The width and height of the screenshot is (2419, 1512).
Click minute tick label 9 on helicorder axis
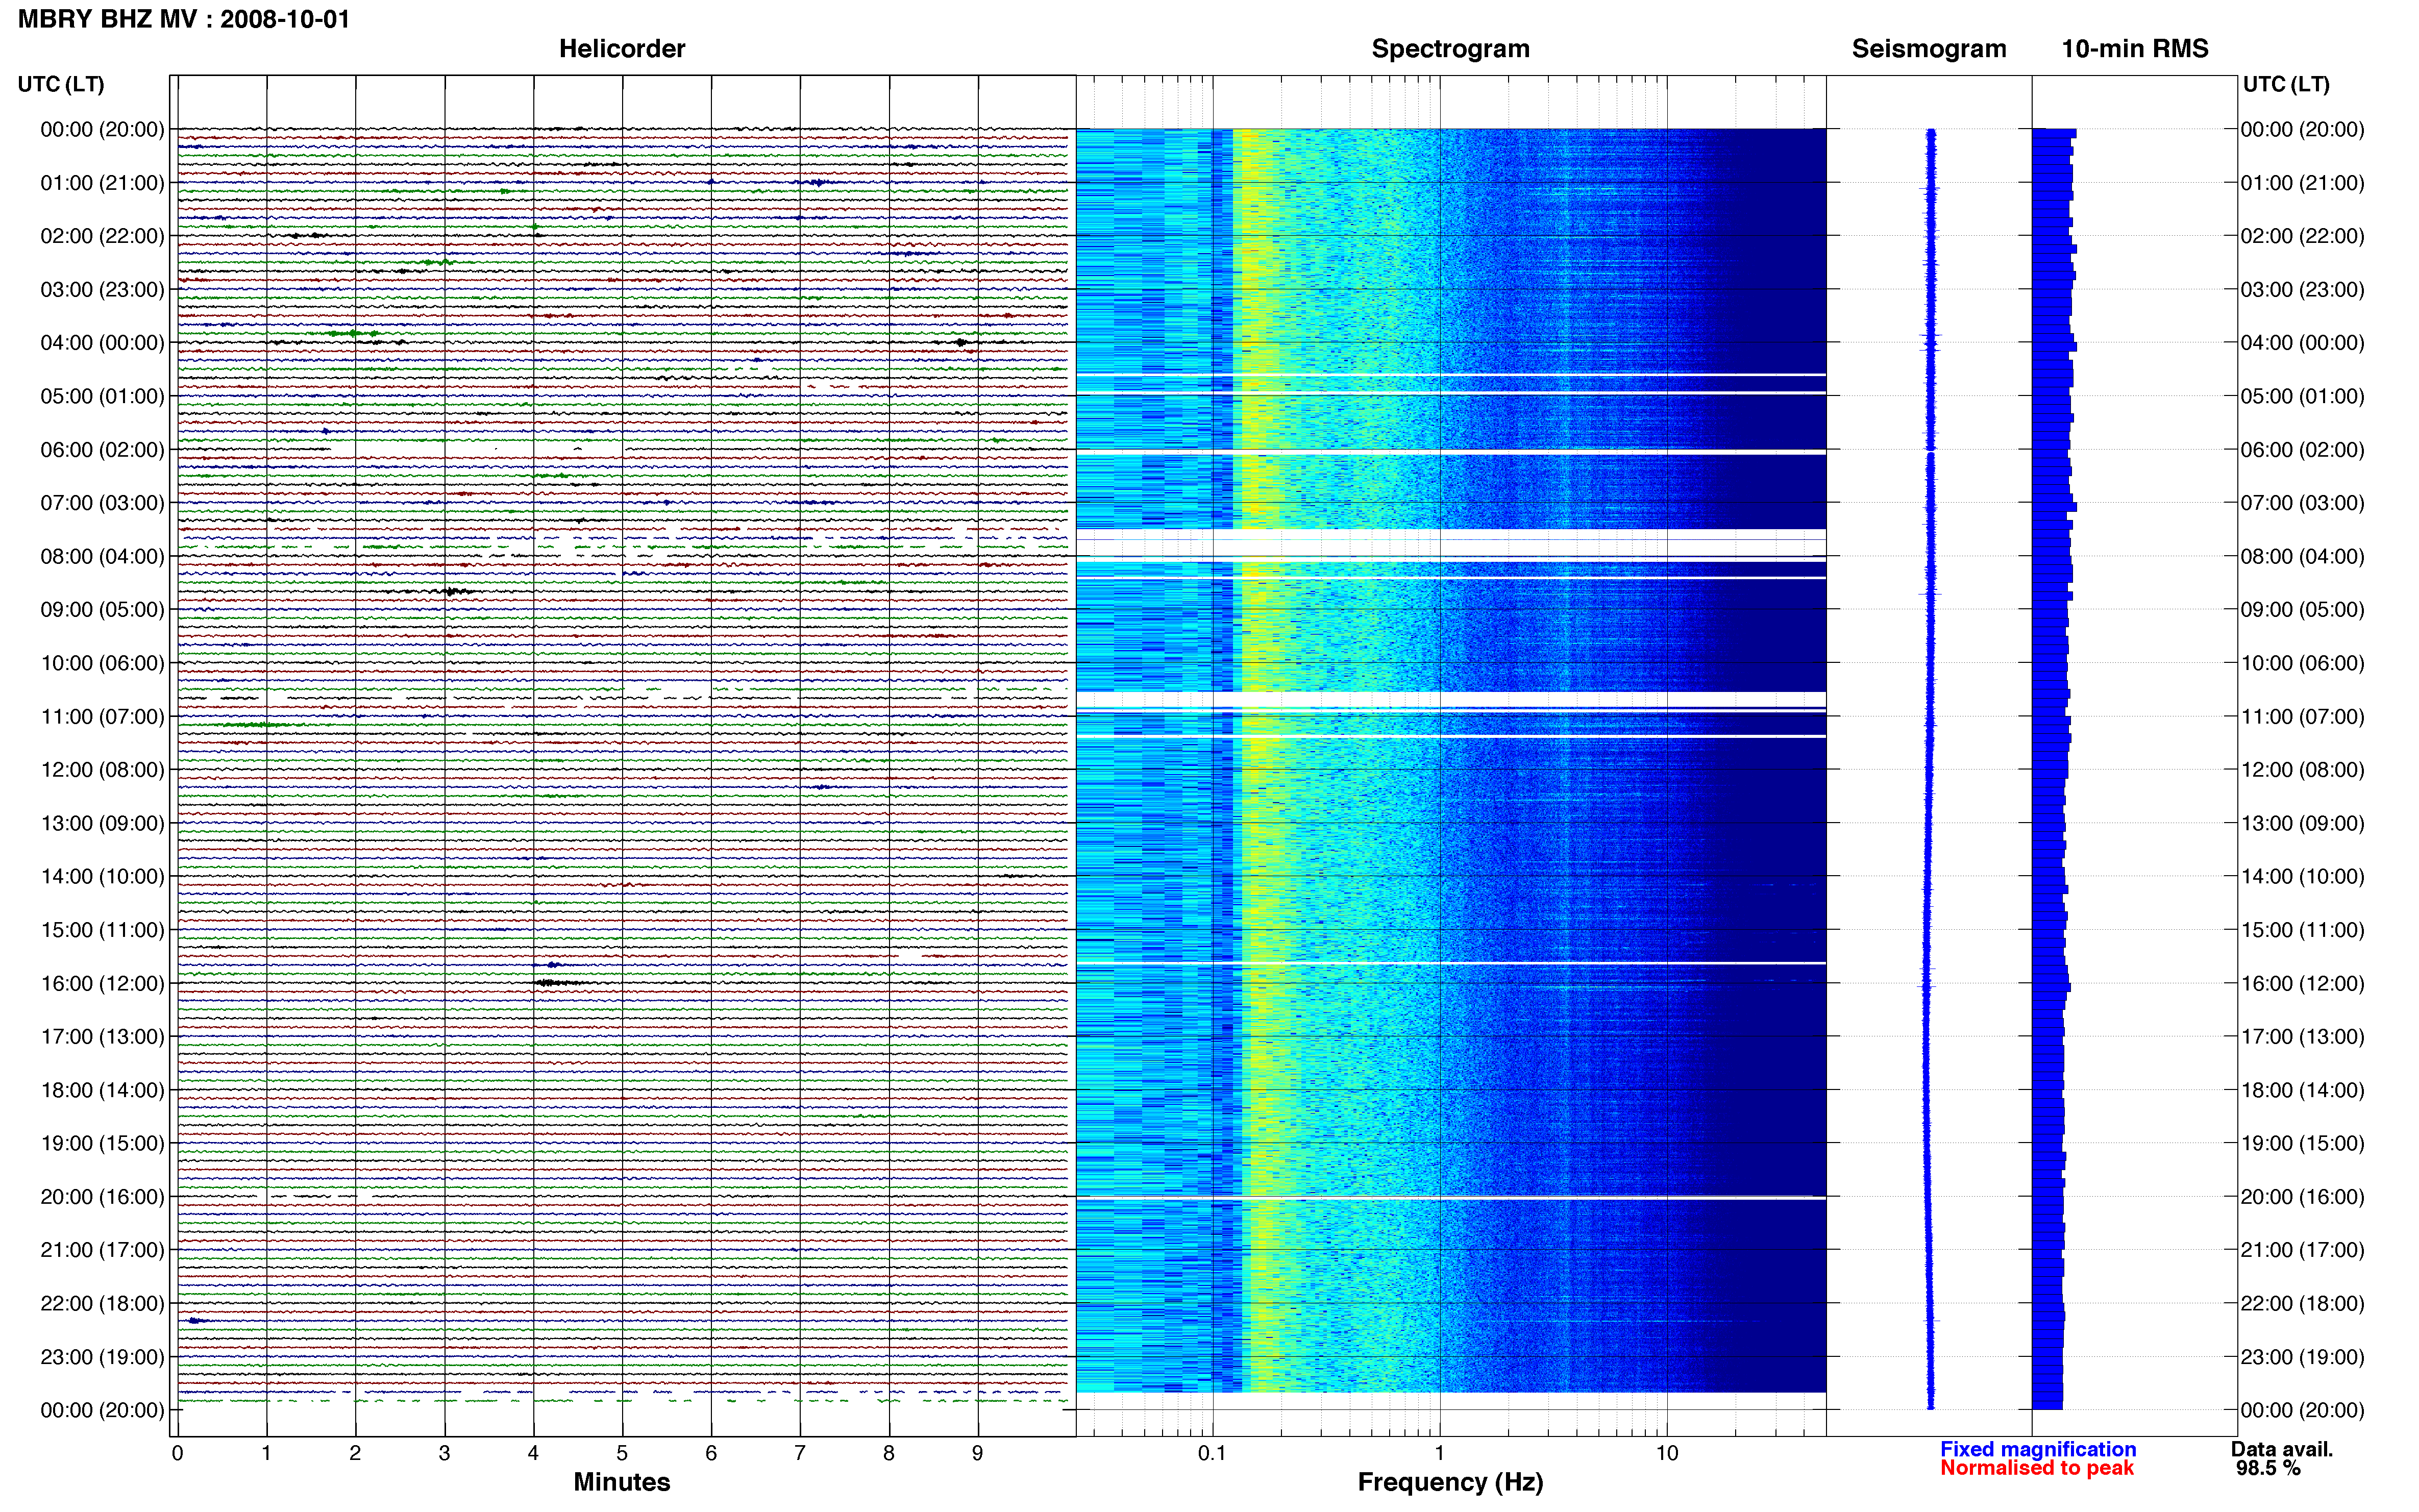pos(978,1453)
